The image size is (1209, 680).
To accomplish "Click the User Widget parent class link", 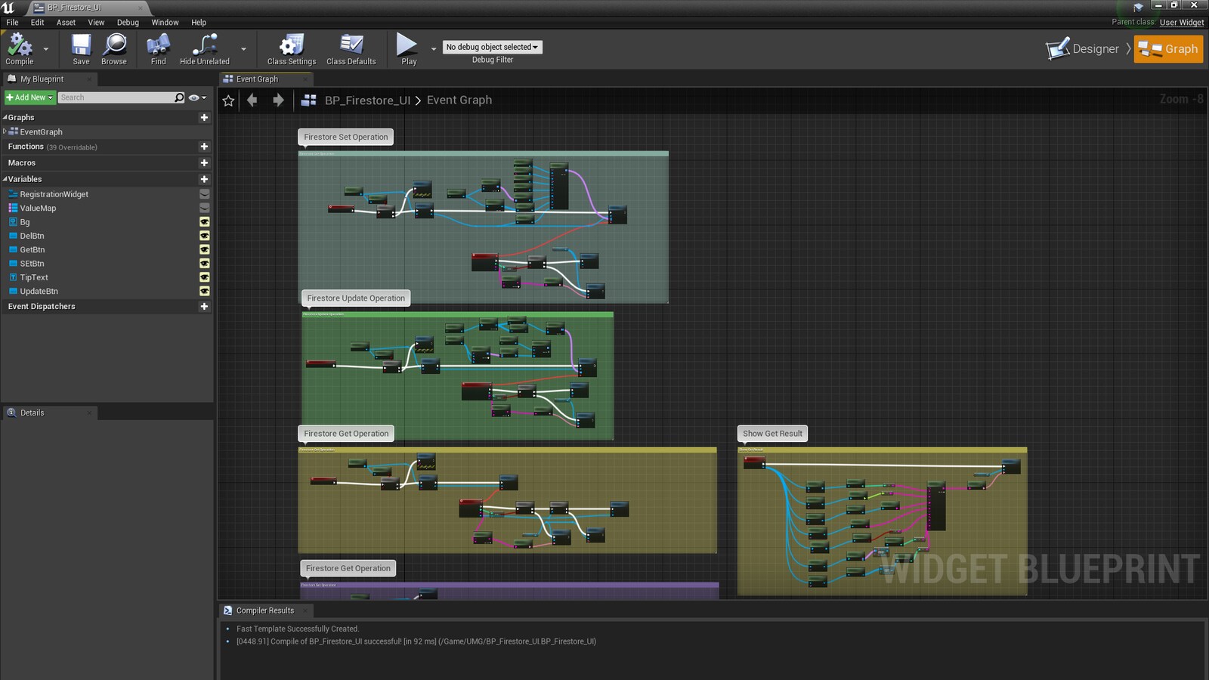I will click(x=1182, y=23).
